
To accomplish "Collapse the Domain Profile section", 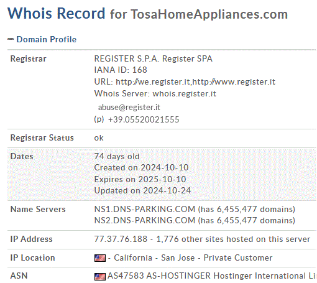I will pos(11,39).
